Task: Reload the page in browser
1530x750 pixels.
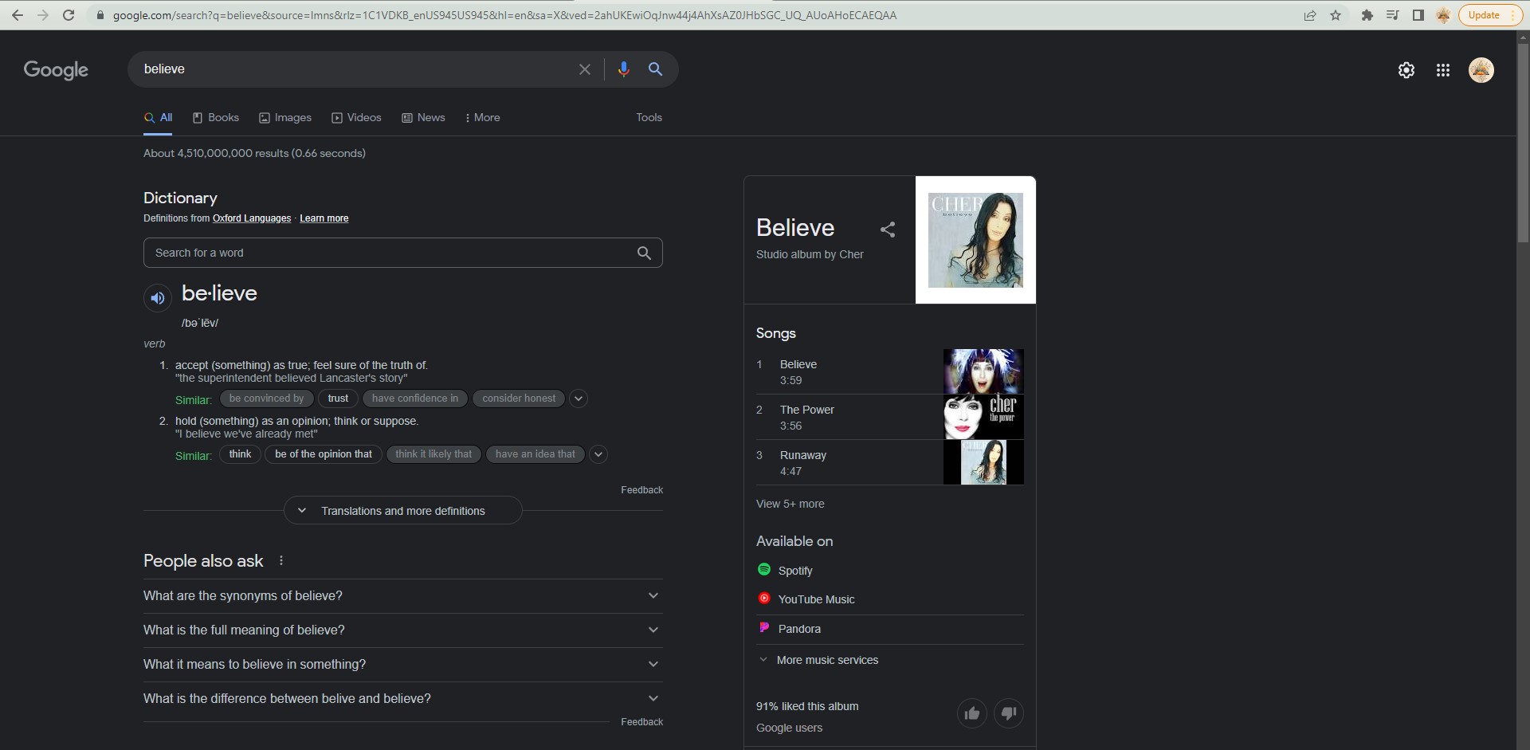Action: (x=69, y=15)
